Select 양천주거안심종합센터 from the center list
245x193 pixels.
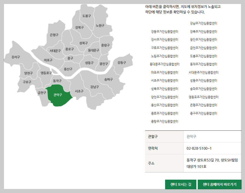[x=165, y=97]
